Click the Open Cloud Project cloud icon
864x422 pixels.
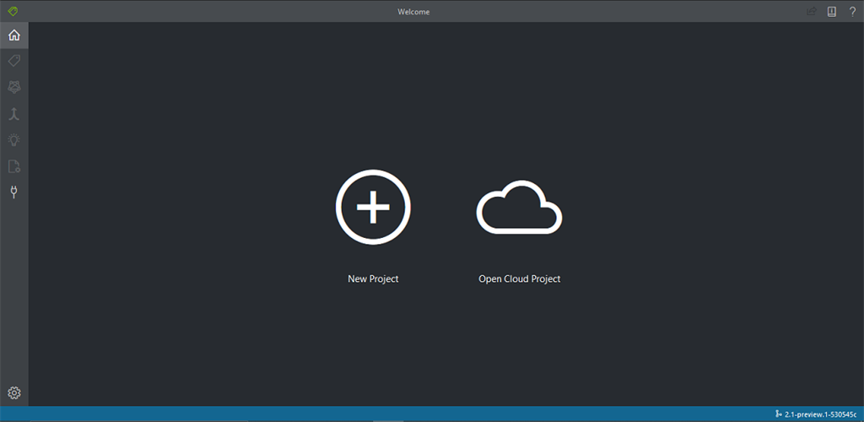[x=519, y=207]
